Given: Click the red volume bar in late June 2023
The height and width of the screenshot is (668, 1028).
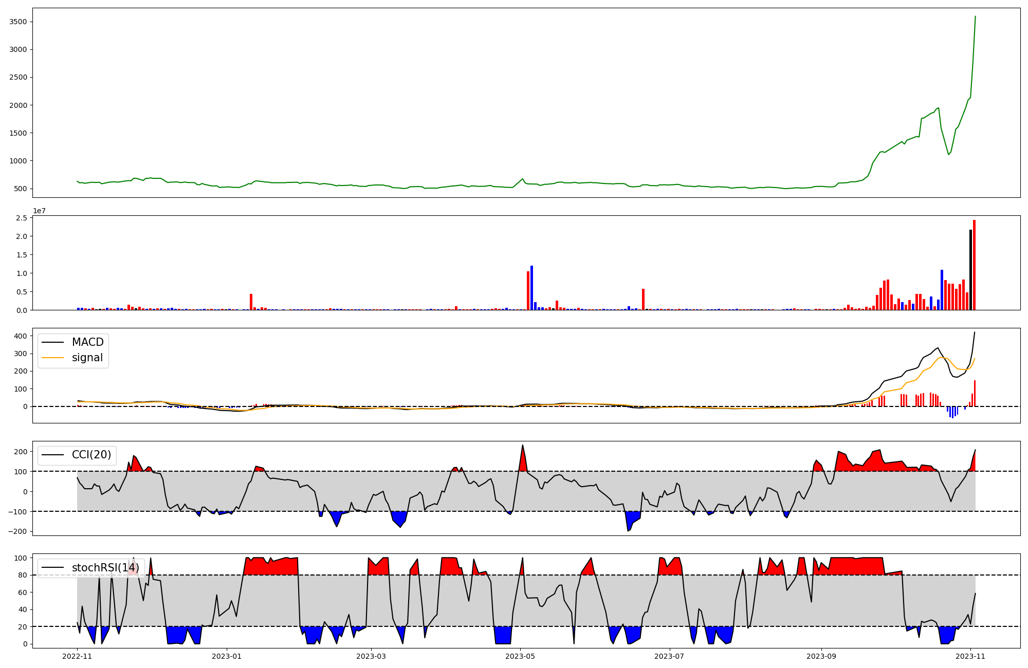Looking at the screenshot, I should pyautogui.click(x=643, y=299).
